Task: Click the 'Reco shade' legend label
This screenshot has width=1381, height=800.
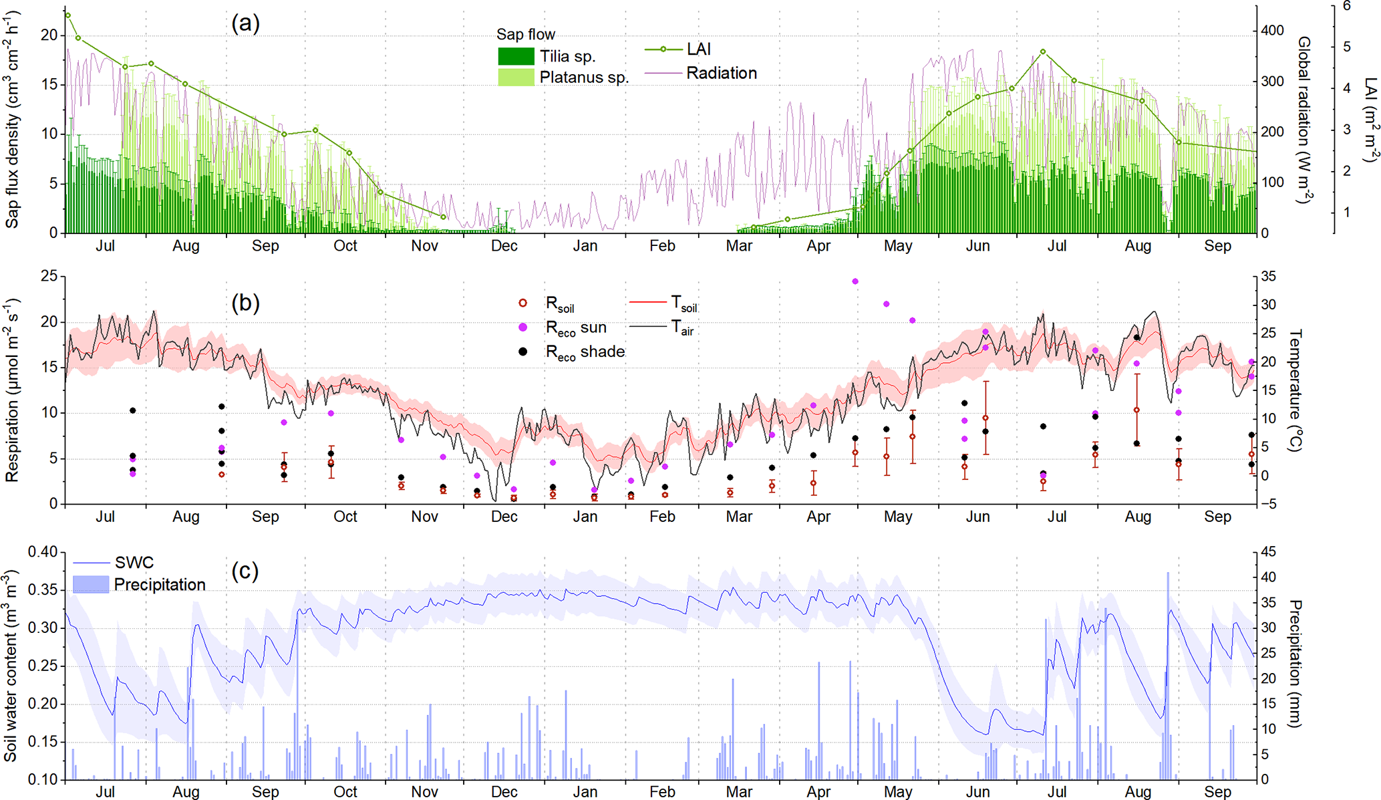Action: (585, 352)
